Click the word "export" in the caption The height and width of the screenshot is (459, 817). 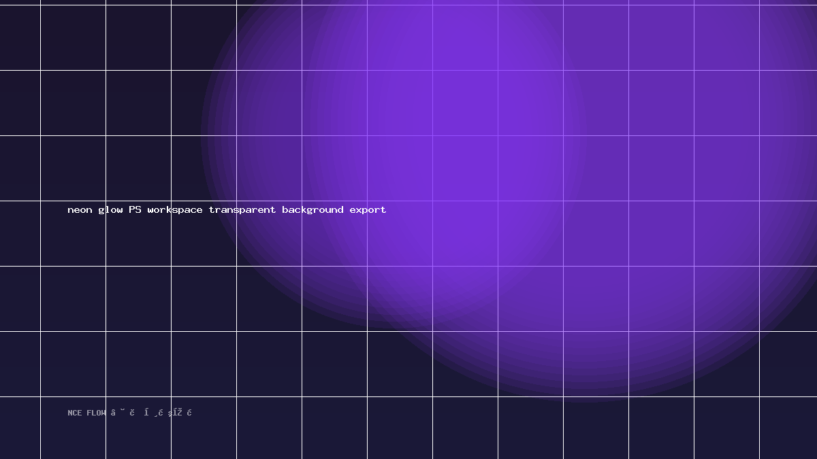368,209
